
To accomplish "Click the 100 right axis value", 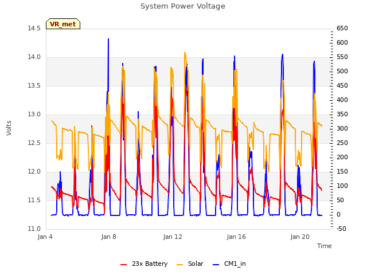I will (342, 186).
